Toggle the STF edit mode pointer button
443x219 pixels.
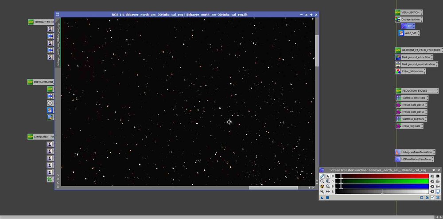point(328,176)
